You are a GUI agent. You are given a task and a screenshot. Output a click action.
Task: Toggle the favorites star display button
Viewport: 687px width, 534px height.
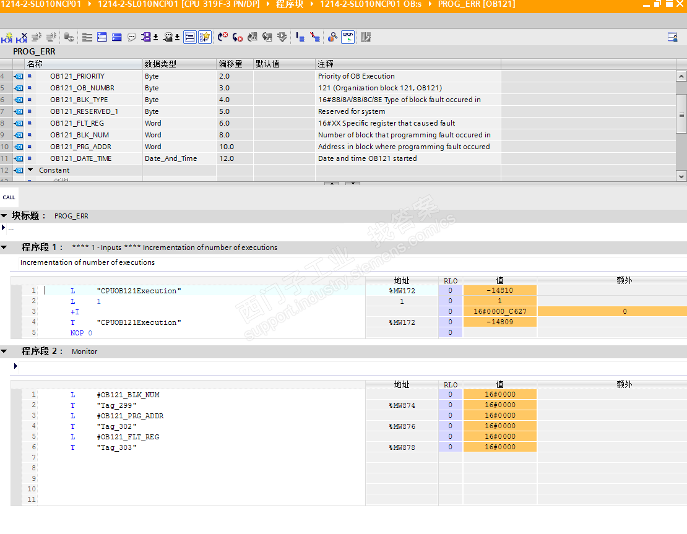[x=205, y=37]
